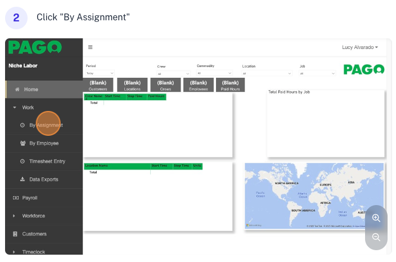Open the Lucy Alvarado user menu
Viewport: 396px width, 262px height.
point(360,47)
